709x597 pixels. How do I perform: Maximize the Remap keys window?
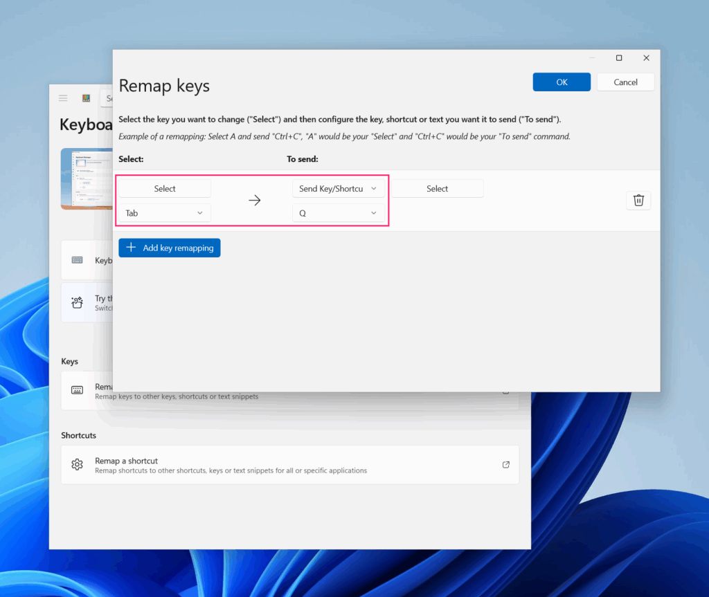(x=619, y=58)
